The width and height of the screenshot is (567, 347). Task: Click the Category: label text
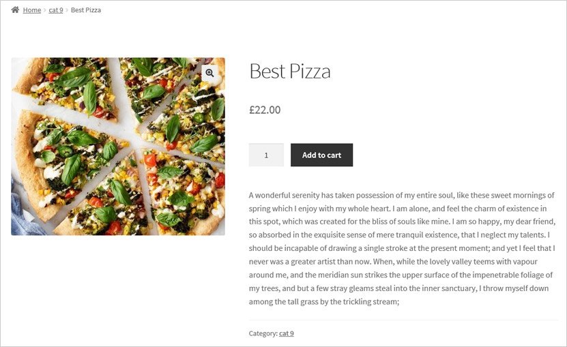pos(263,333)
